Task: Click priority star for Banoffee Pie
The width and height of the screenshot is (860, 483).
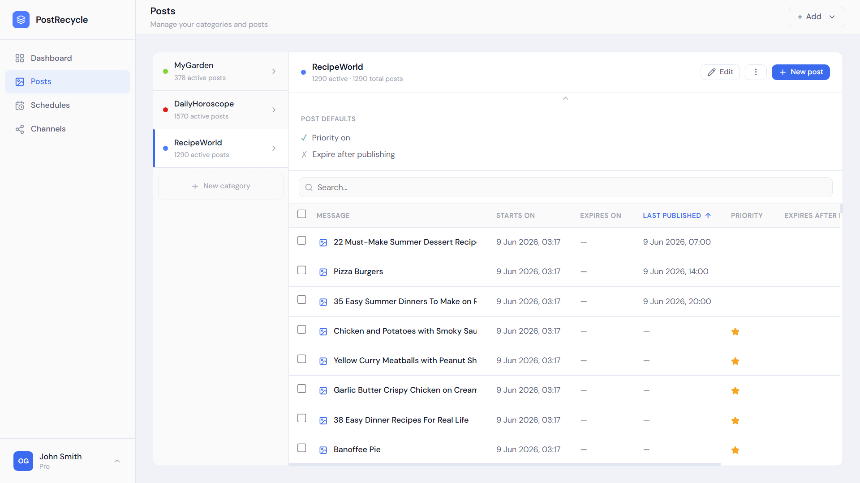Action: (735, 450)
